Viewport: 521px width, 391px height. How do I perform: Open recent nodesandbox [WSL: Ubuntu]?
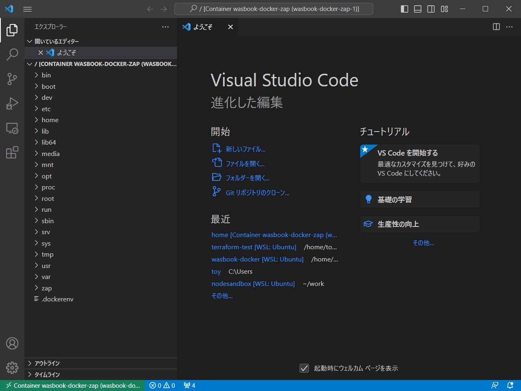(253, 284)
